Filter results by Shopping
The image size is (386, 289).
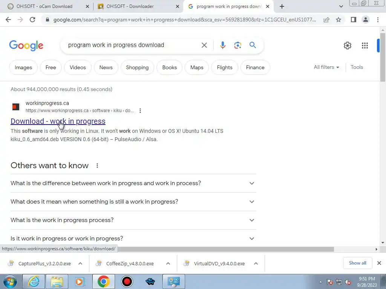pyautogui.click(x=137, y=67)
